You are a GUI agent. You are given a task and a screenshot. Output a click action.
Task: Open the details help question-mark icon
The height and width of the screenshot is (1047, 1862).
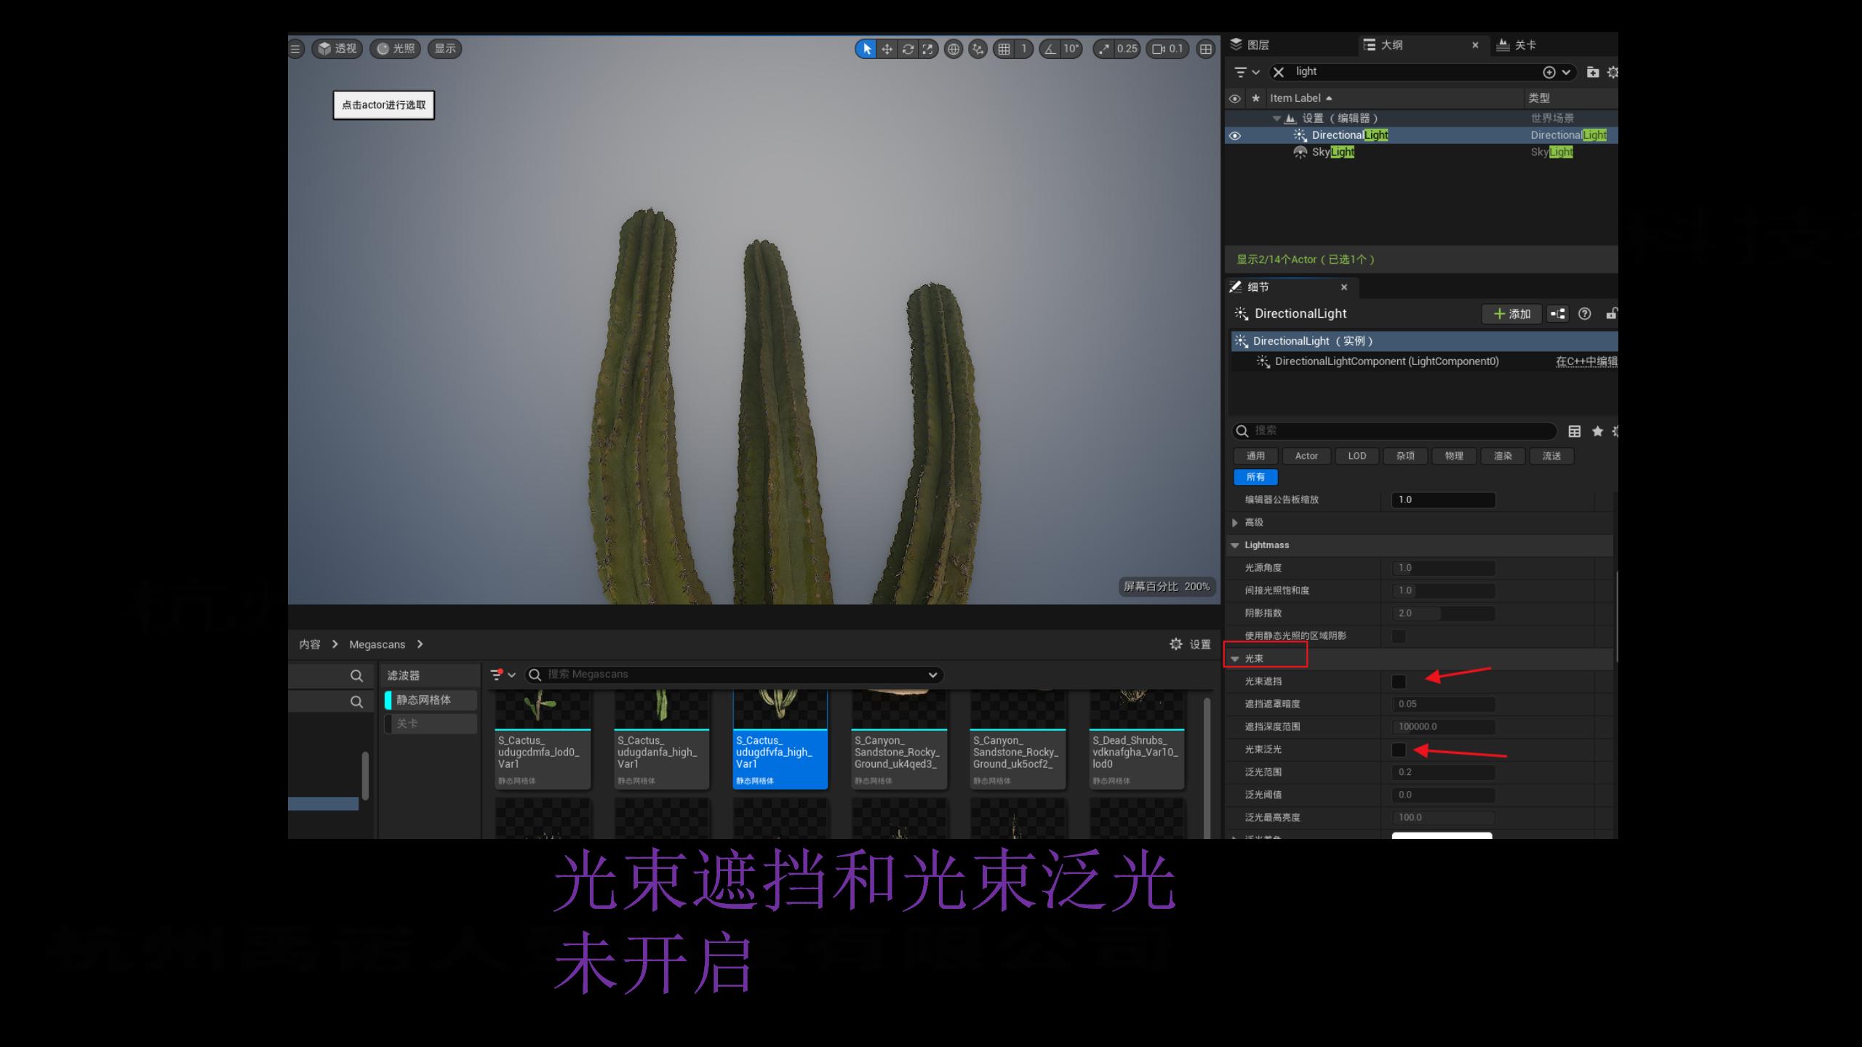point(1584,314)
